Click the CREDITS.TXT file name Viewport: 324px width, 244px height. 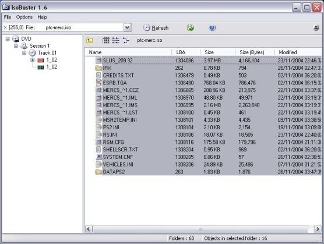tap(118, 75)
